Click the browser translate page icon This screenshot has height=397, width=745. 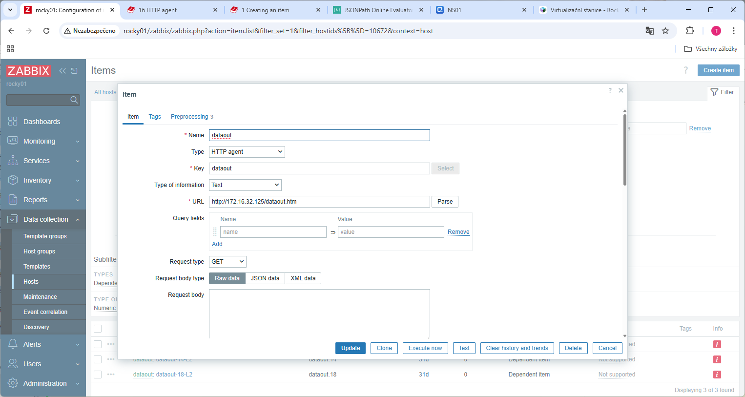[x=649, y=31]
